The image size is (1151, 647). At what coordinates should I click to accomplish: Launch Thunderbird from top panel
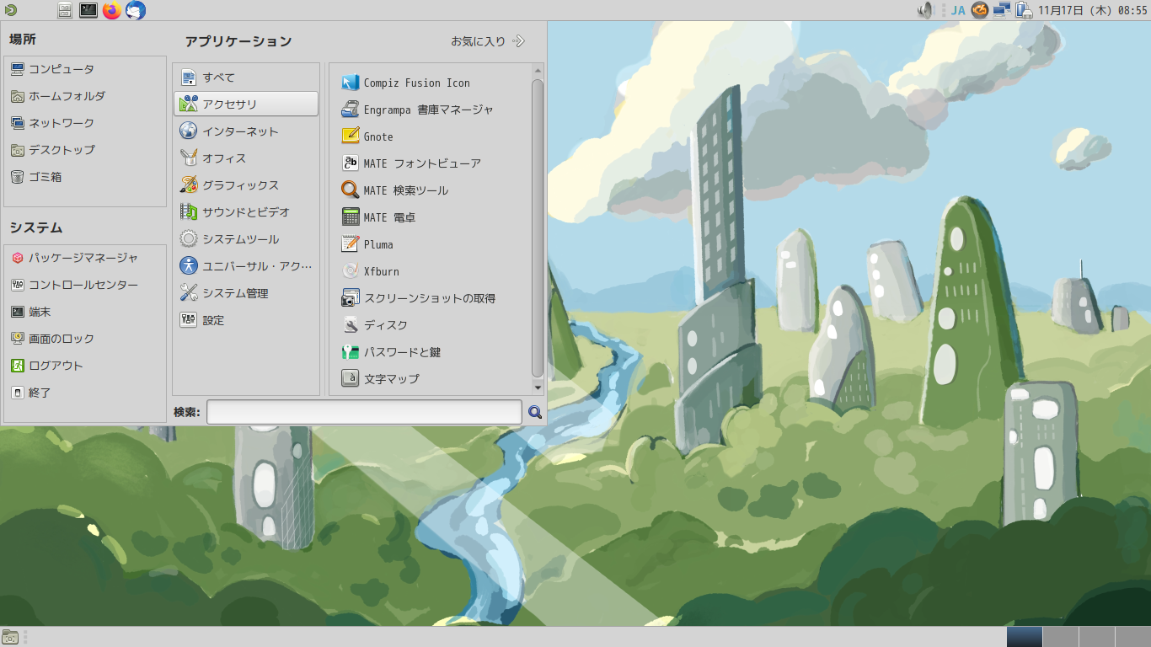point(135,10)
